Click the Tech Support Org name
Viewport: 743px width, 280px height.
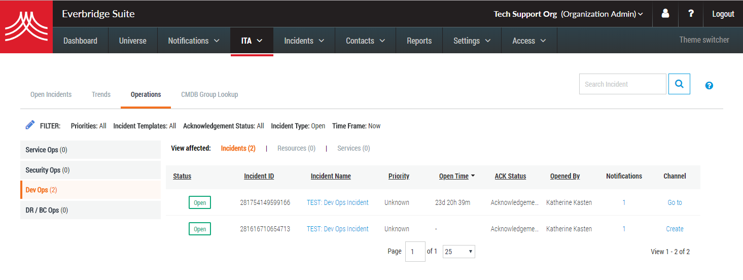(525, 14)
